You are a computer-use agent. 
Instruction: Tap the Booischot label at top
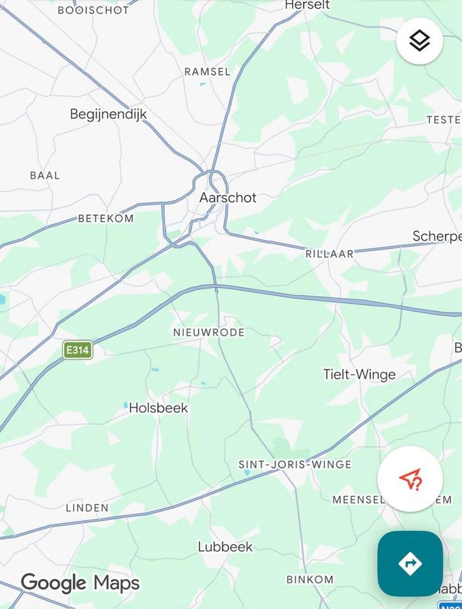pos(93,10)
